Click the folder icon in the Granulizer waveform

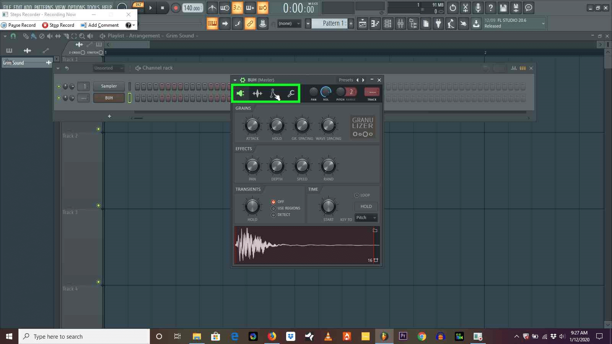pyautogui.click(x=375, y=230)
